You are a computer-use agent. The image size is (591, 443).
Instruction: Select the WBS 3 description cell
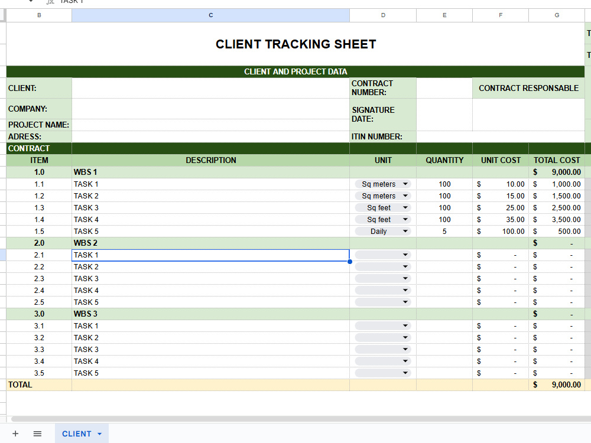point(211,314)
